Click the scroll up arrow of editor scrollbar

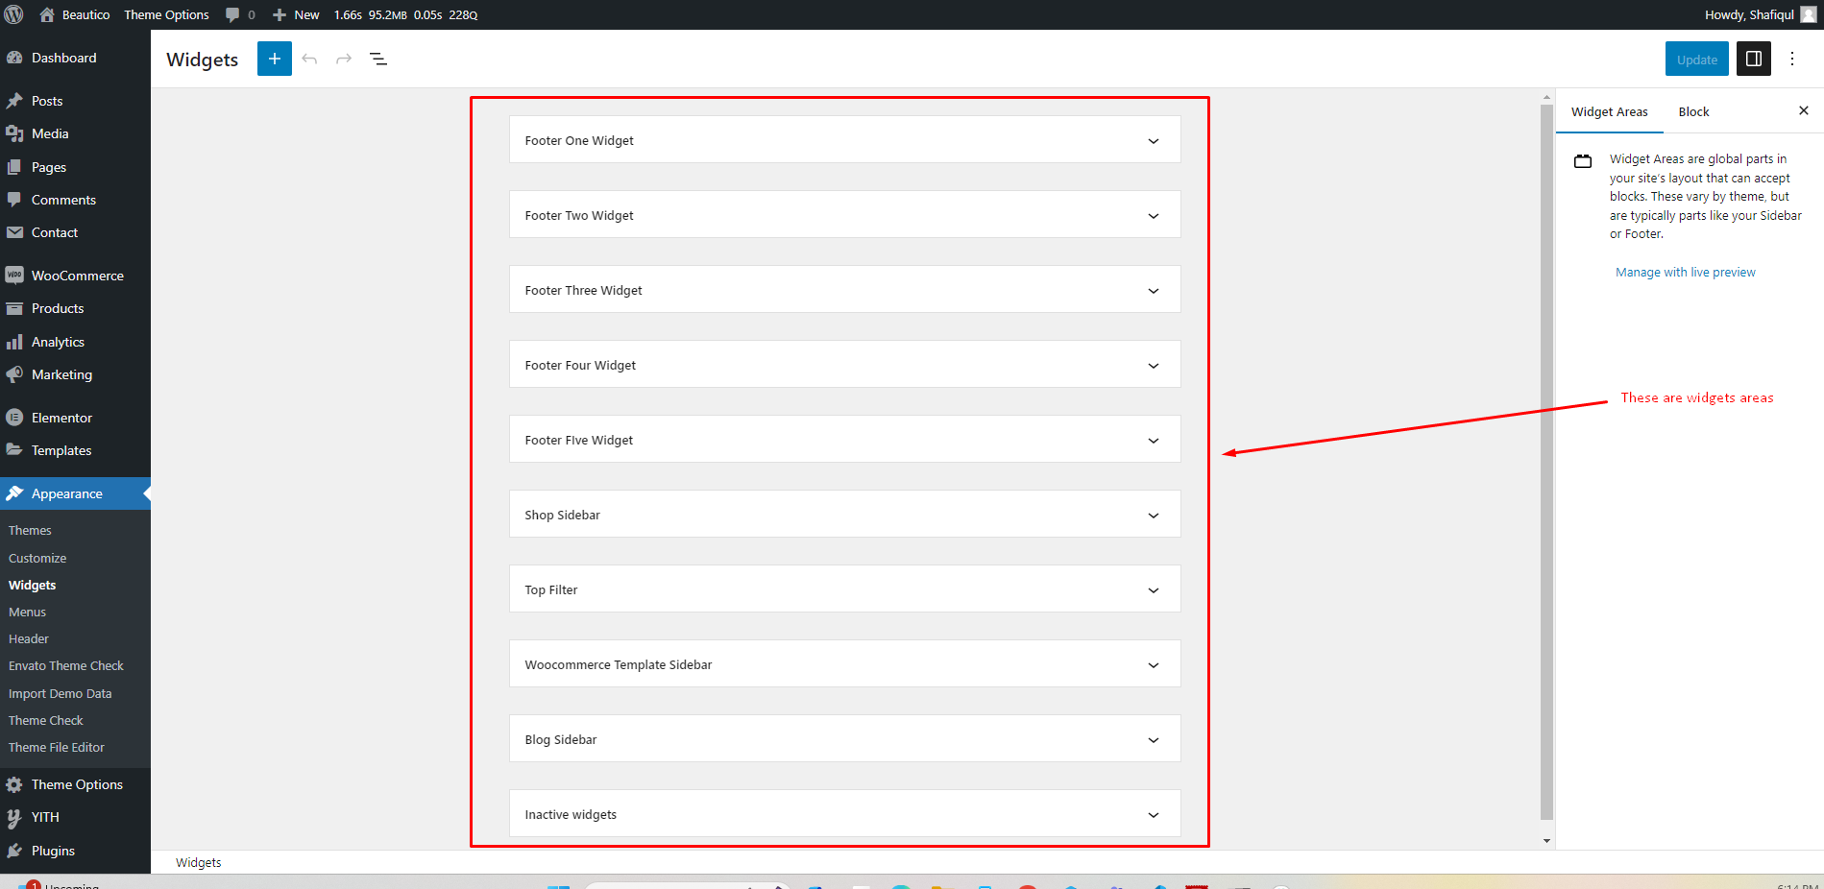click(x=1546, y=97)
